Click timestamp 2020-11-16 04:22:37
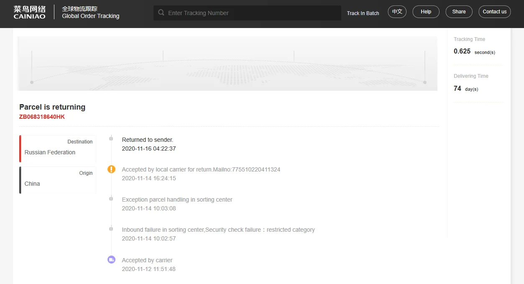 click(x=149, y=148)
